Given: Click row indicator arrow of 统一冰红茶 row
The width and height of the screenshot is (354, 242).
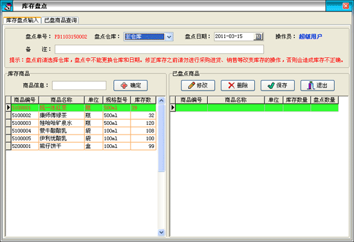Looking at the screenshot, I should click(8, 107).
